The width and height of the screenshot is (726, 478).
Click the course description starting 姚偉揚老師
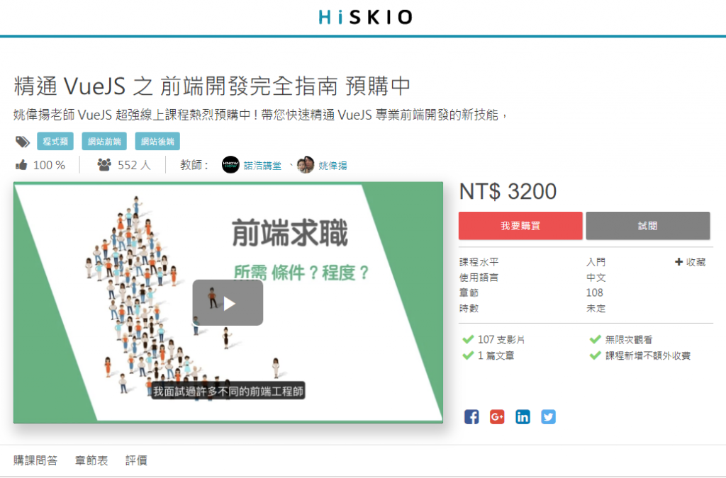[260, 115]
